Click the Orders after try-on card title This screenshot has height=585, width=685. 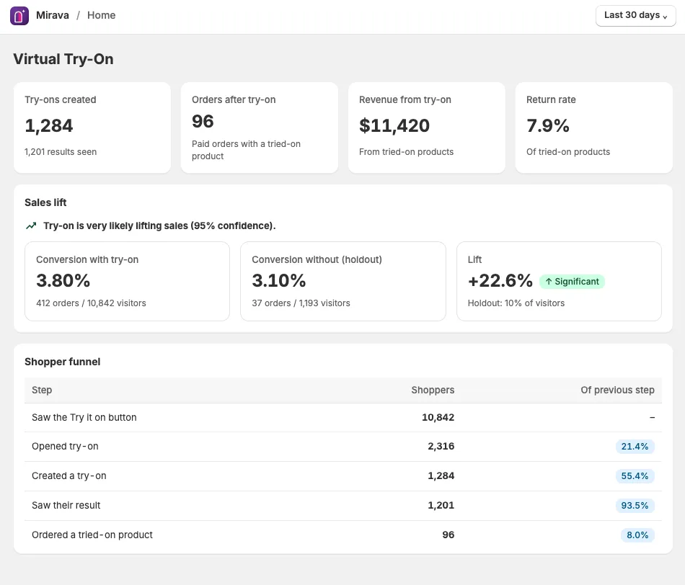(234, 99)
